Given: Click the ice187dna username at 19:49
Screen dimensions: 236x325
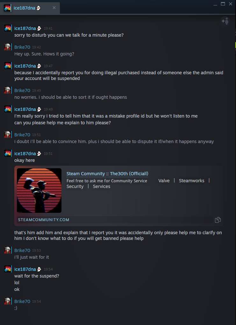Looking at the screenshot, I should [25, 109].
